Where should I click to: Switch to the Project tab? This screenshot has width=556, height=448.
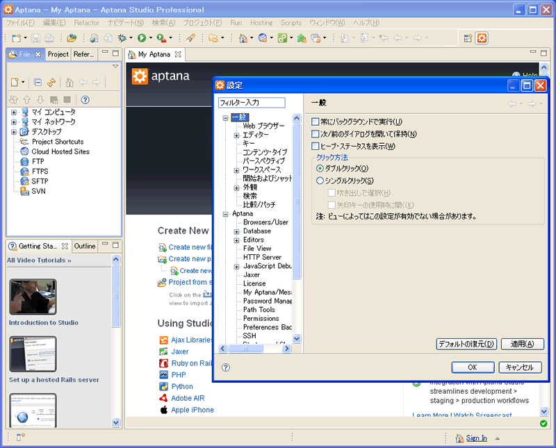(x=58, y=54)
